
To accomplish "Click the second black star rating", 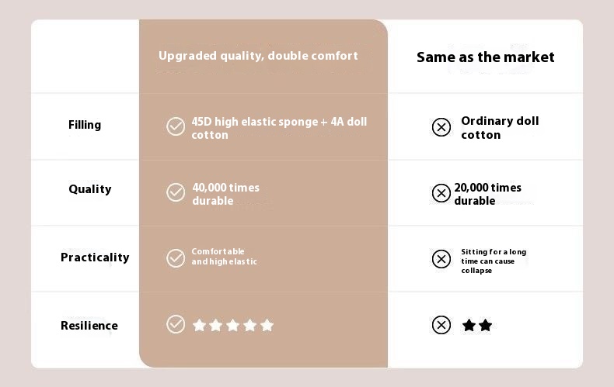I will point(486,325).
